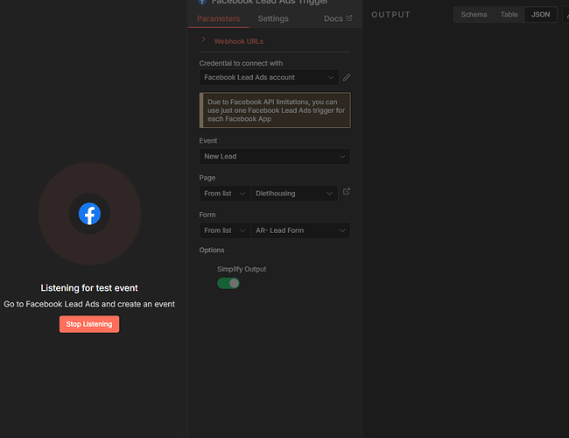Toggle the Simplify Output switch
The image size is (569, 438).
point(228,283)
